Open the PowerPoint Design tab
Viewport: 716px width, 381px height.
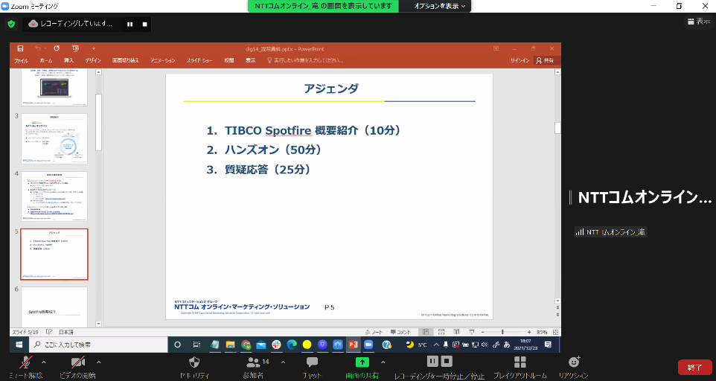click(93, 61)
